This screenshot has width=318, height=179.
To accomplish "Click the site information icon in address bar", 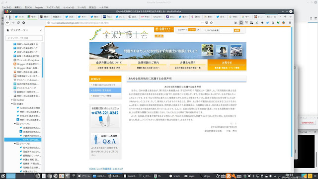I will pyautogui.click(x=49, y=23).
